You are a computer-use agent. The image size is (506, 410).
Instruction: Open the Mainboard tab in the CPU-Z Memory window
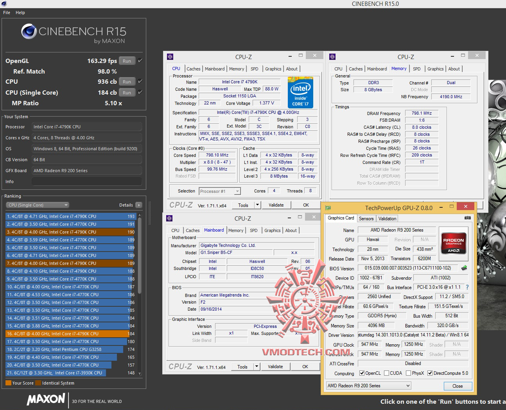coord(377,69)
